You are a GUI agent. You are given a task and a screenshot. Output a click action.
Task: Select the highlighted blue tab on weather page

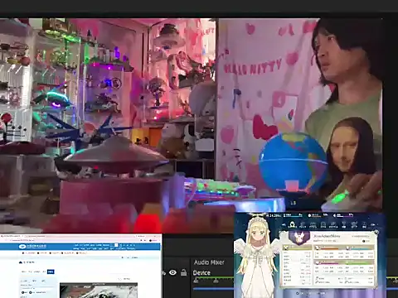point(51,272)
